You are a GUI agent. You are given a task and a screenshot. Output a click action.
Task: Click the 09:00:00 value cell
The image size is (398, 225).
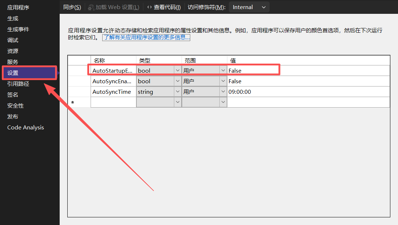[x=309, y=92]
